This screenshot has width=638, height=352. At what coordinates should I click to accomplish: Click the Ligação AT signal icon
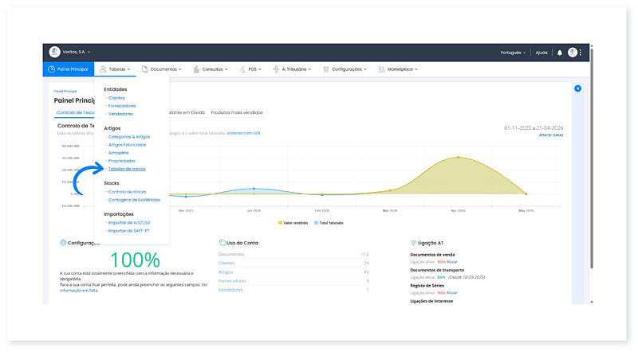click(x=412, y=242)
